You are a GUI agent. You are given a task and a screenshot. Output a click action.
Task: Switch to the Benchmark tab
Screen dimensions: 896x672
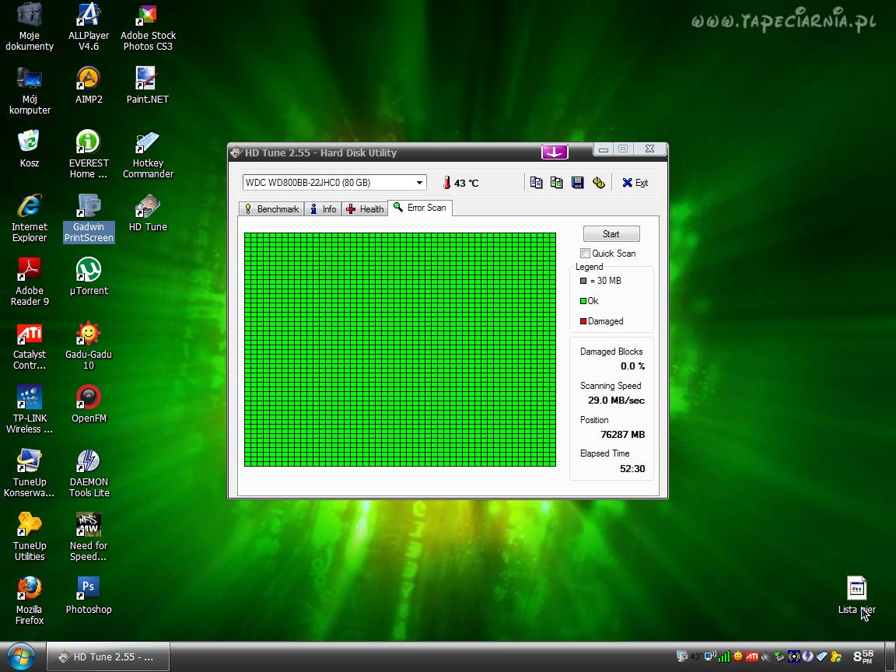coord(271,208)
